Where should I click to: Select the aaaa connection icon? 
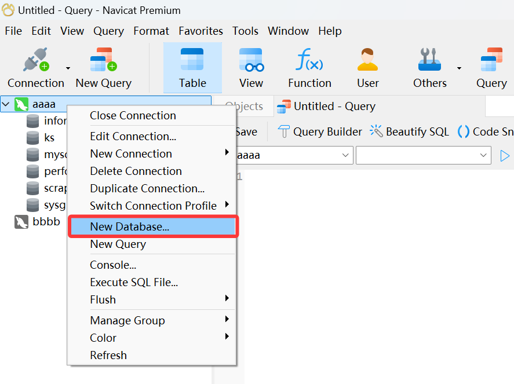(21, 104)
